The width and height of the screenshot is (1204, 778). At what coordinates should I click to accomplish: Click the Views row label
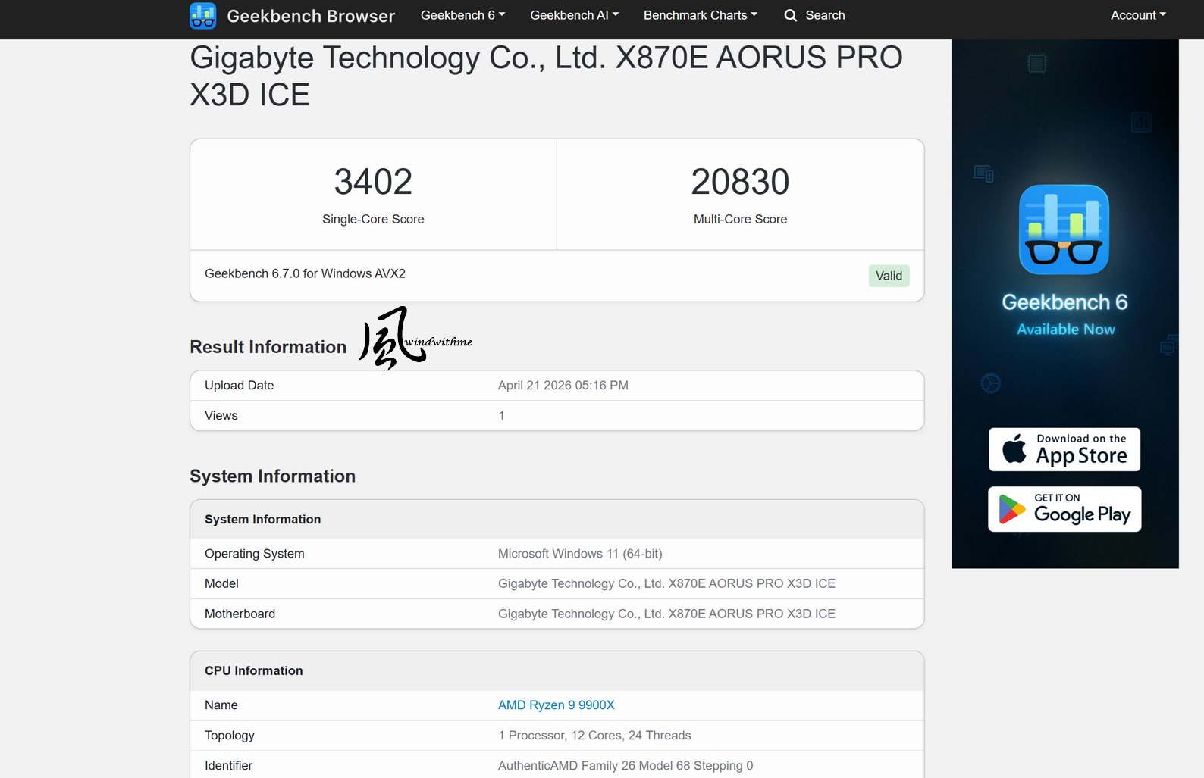pos(221,416)
